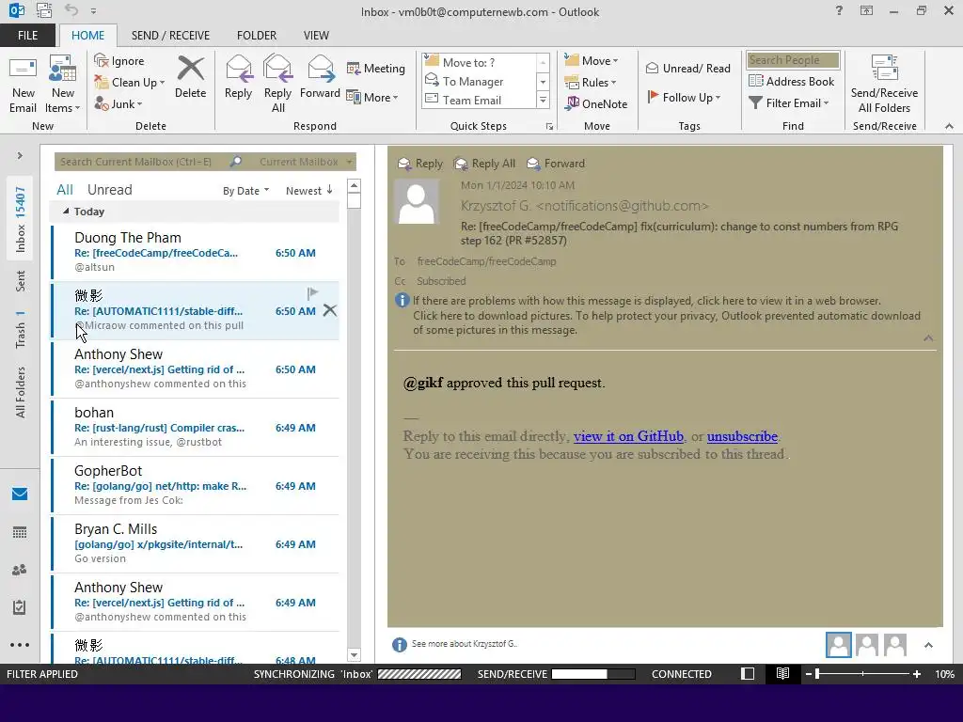Switch to the SEND / RECEIVE tab
Screen dimensions: 963x722
pyautogui.click(x=171, y=36)
